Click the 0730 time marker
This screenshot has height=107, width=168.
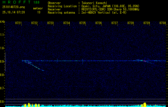pyautogui.click(x=163, y=23)
